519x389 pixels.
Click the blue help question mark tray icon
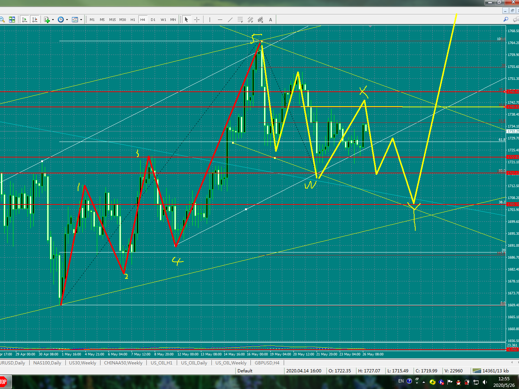pos(409,381)
